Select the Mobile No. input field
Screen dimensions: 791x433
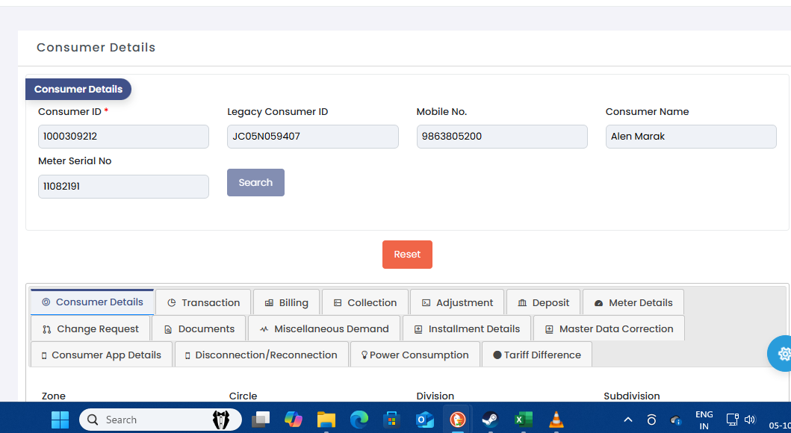(x=502, y=137)
